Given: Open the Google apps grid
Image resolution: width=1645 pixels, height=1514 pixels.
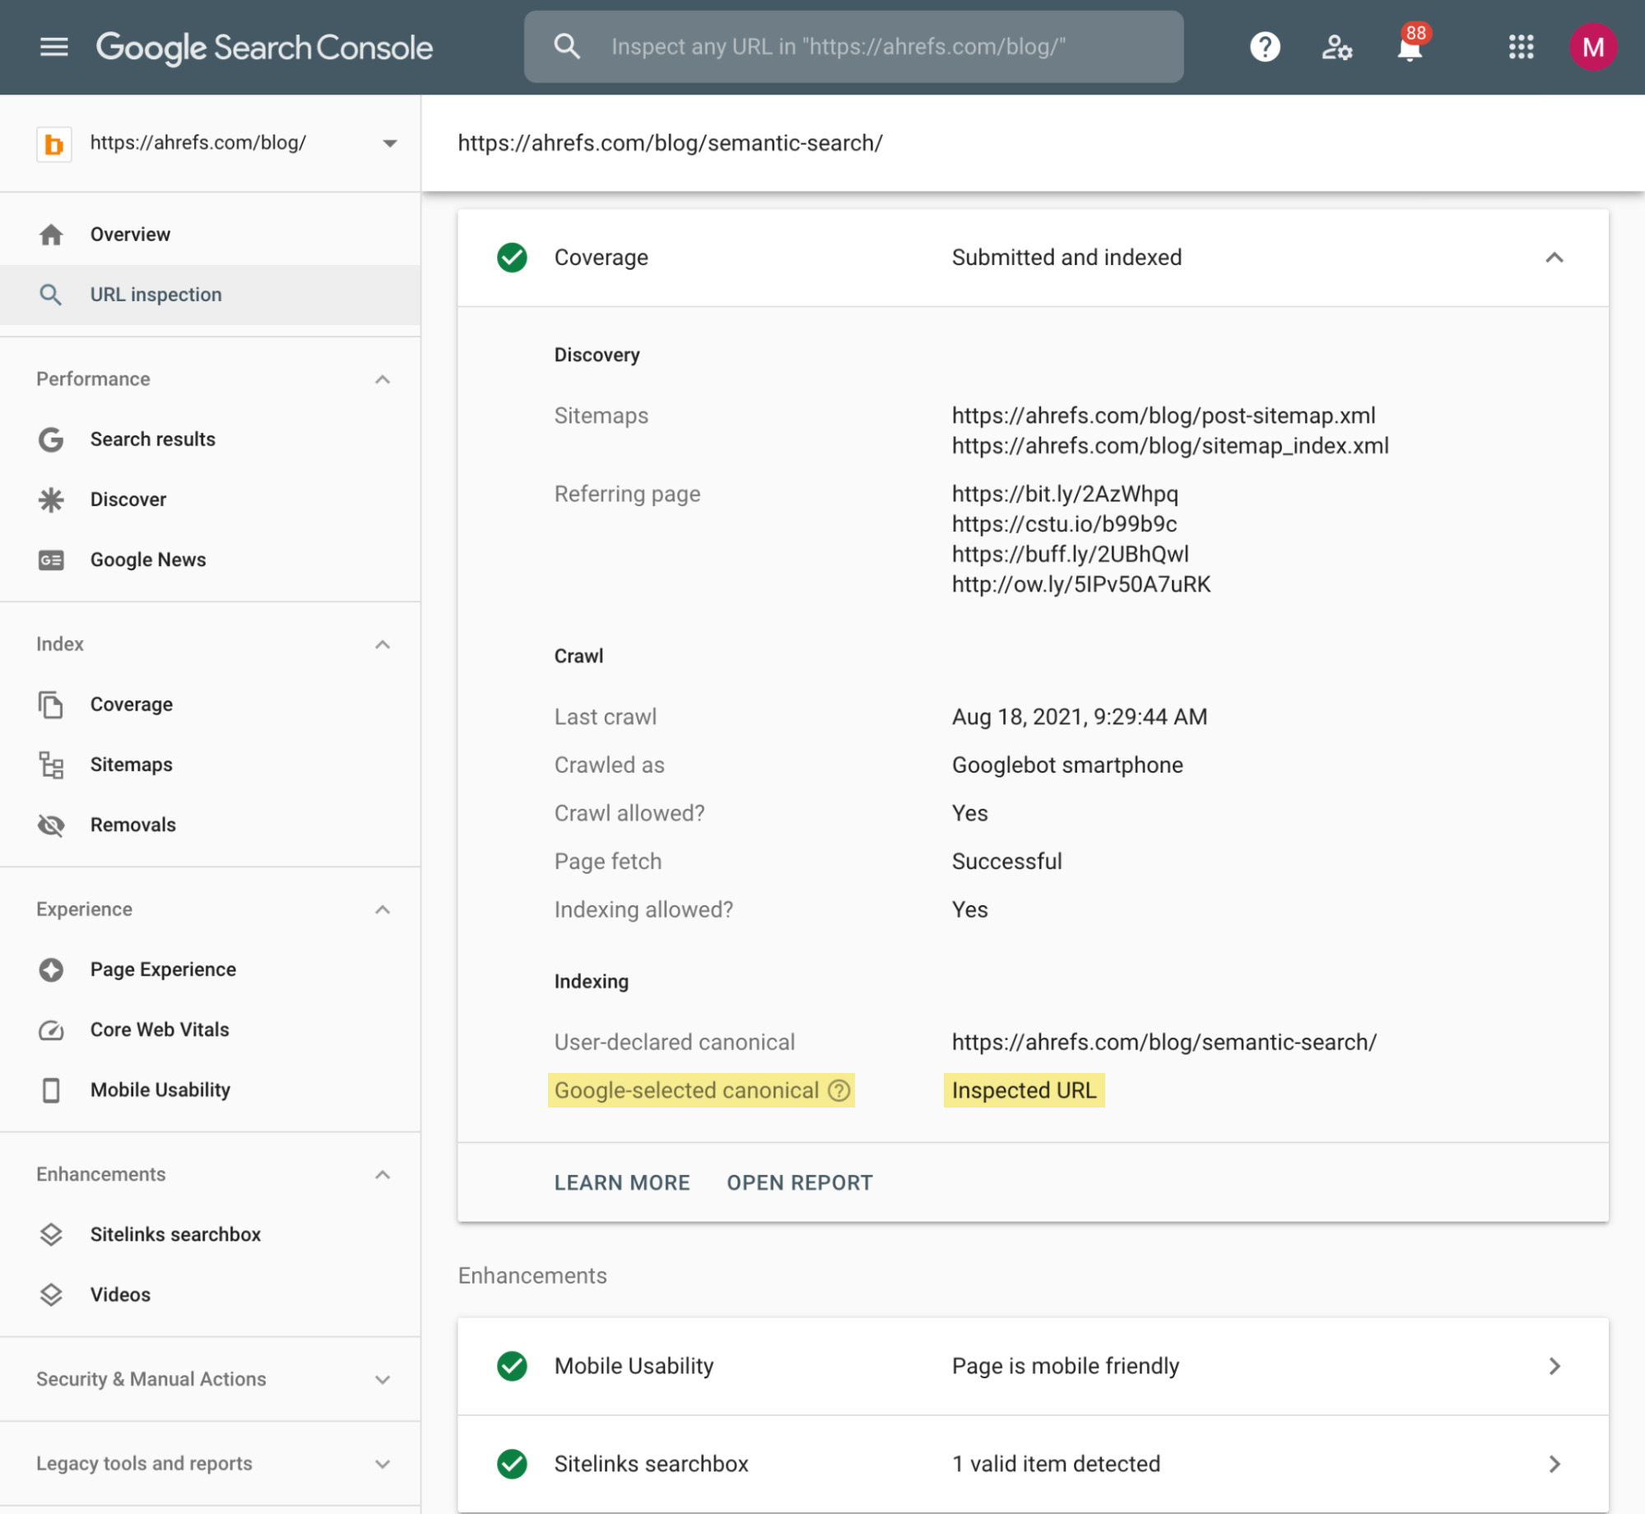Looking at the screenshot, I should point(1521,47).
